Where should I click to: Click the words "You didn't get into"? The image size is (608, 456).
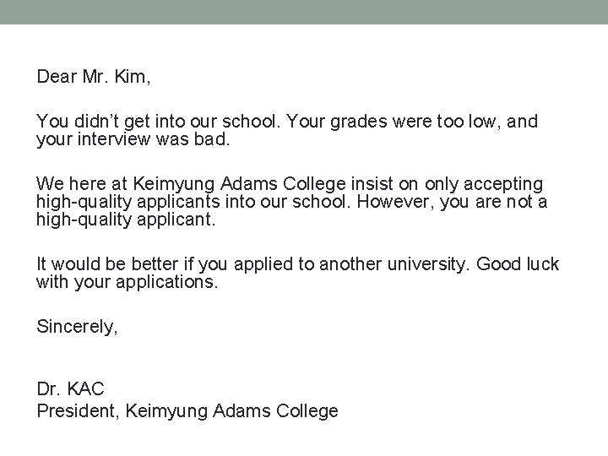tap(107, 122)
